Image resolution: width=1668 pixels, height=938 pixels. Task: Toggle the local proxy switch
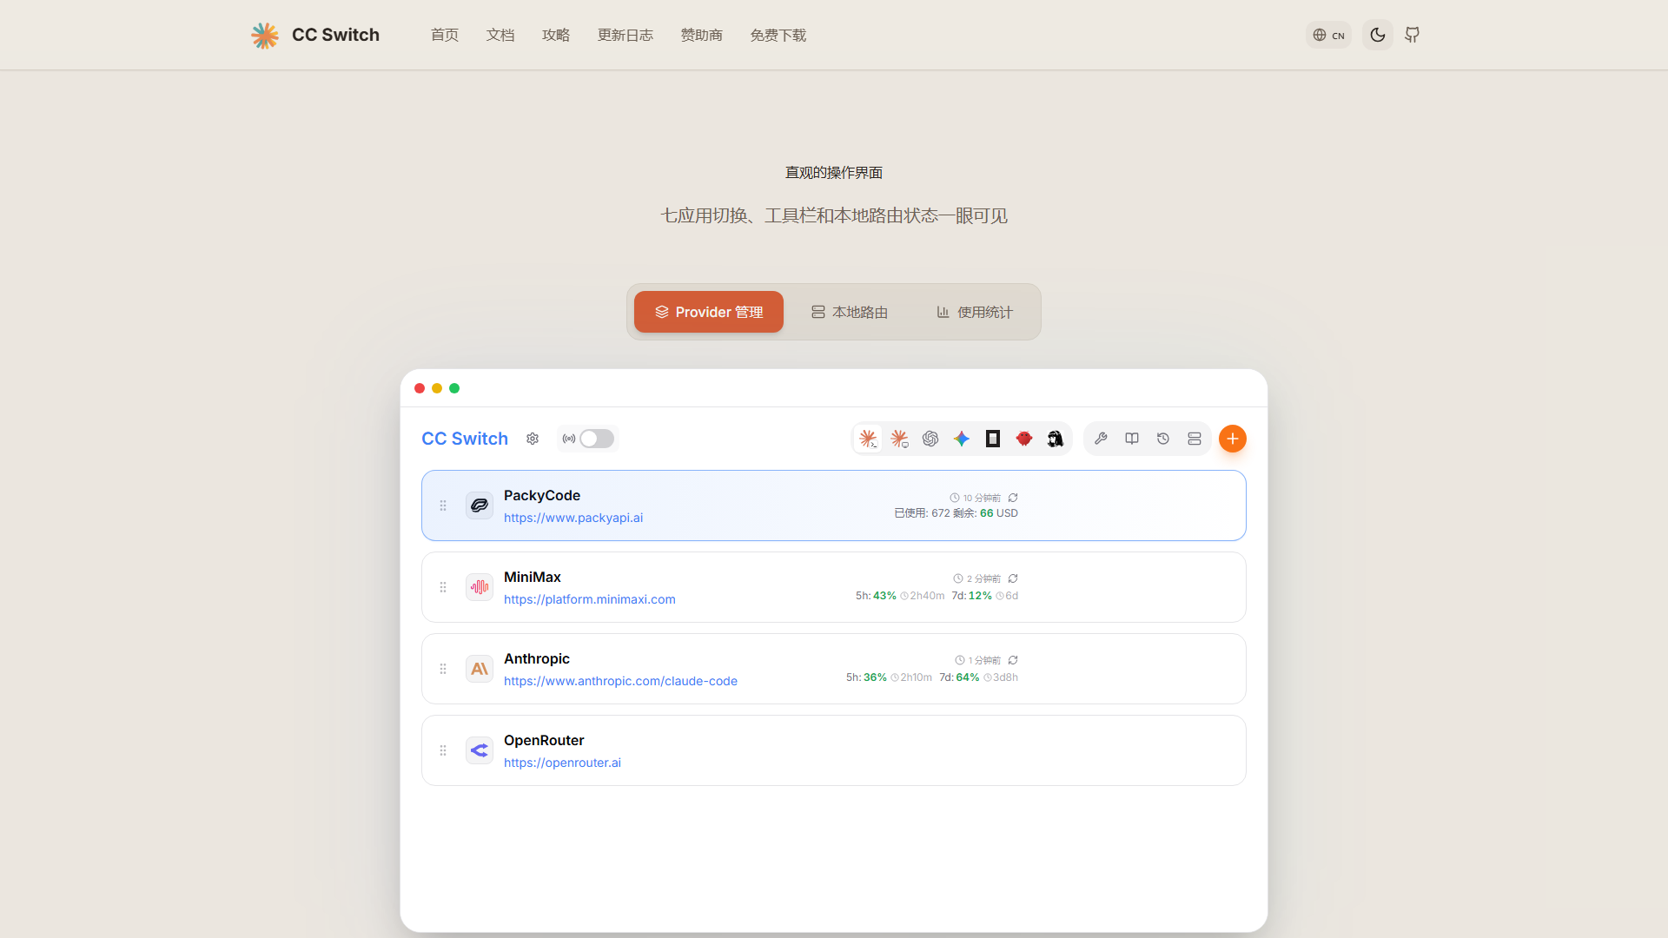[x=597, y=439]
